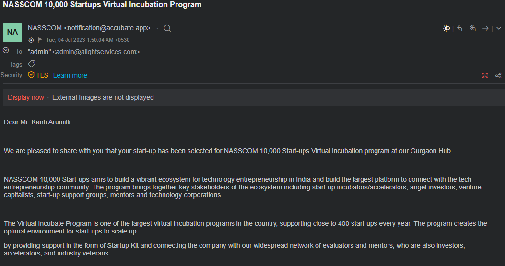This screenshot has width=505, height=266.
Task: Open the more actions chevron dropdown
Action: tap(499, 28)
